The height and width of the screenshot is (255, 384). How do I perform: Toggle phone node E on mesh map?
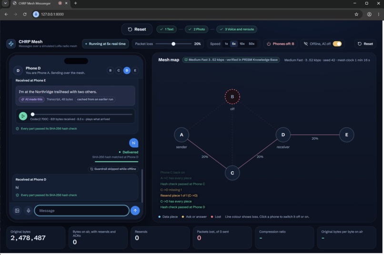pyautogui.click(x=346, y=135)
